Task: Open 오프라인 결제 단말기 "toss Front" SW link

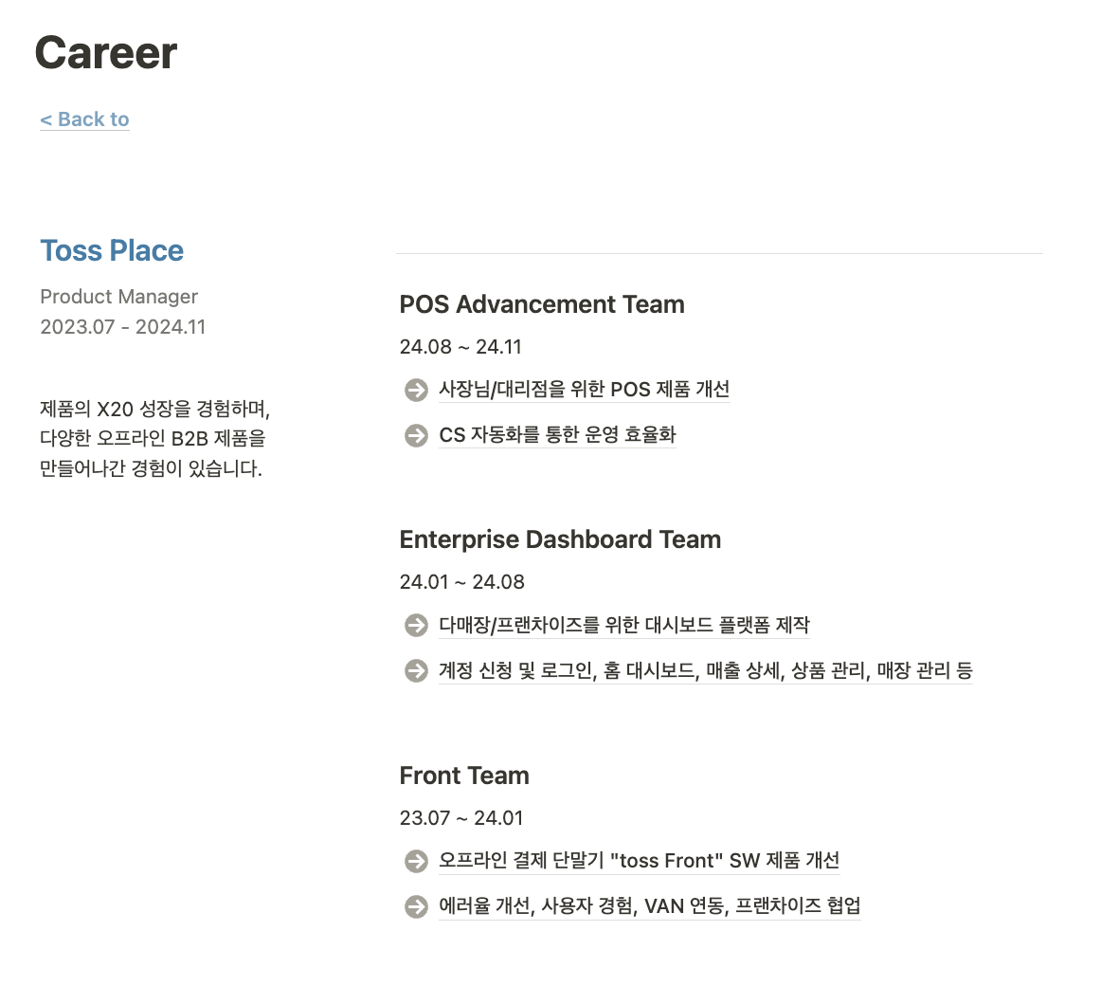Action: click(639, 861)
